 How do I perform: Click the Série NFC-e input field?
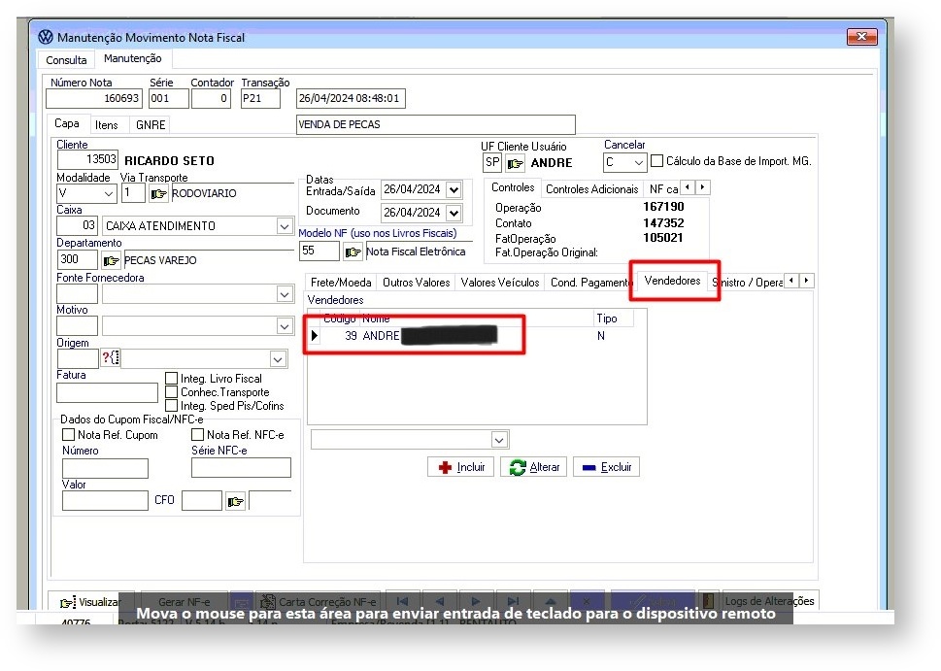click(241, 467)
